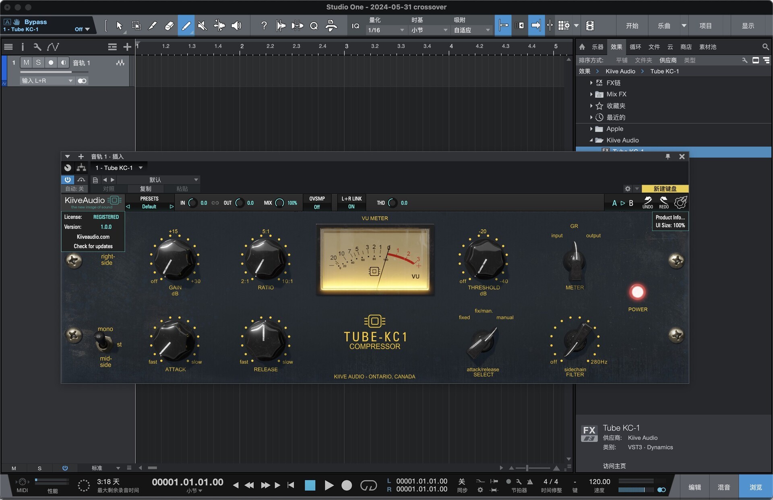Toggle the plugin bypass power button
This screenshot has height=500, width=773.
point(67,180)
